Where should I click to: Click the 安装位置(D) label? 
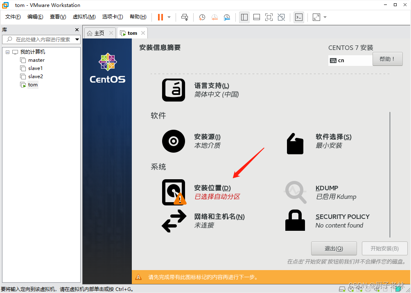(x=212, y=188)
